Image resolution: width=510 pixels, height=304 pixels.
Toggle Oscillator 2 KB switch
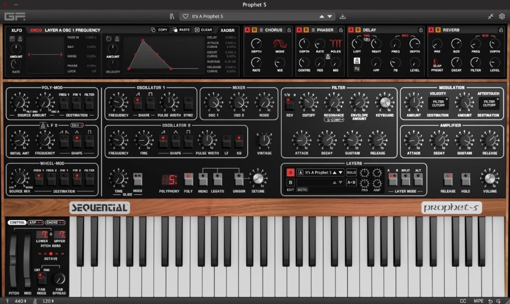(239, 141)
